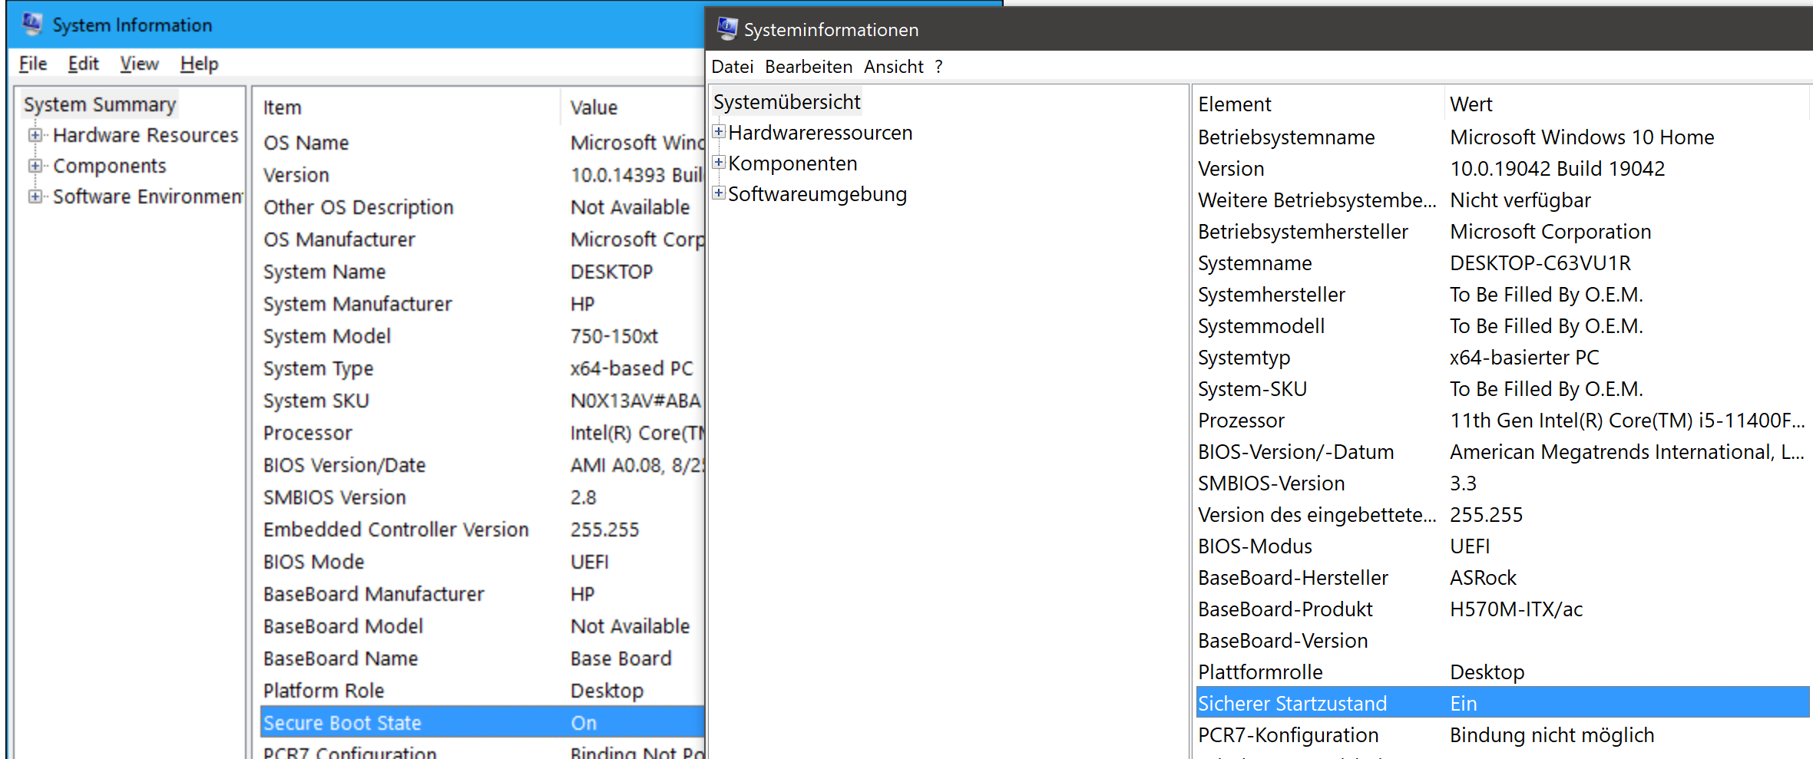Select the OS Manufacturer row
Screen dimensions: 1813x759
[482, 239]
